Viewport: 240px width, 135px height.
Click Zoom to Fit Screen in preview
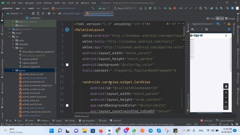pos(226,107)
